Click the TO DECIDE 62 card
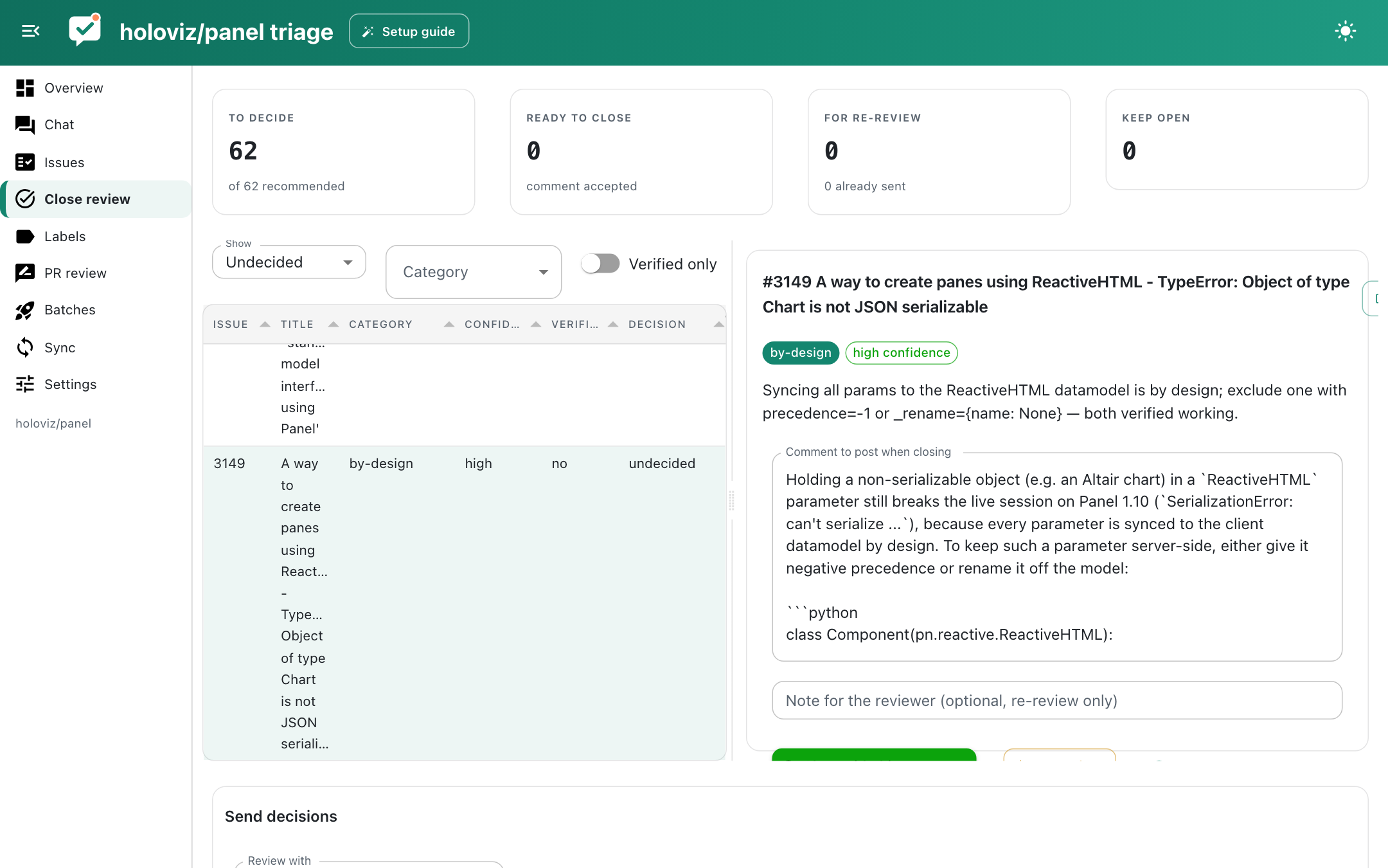Viewport: 1388px width, 868px height. tap(344, 152)
